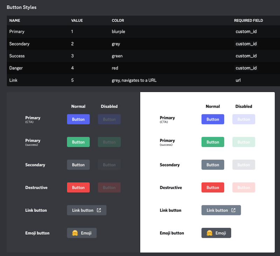The width and height of the screenshot is (280, 256).
Task: Click the 'Danger' cell in the table
Action: click(16, 68)
